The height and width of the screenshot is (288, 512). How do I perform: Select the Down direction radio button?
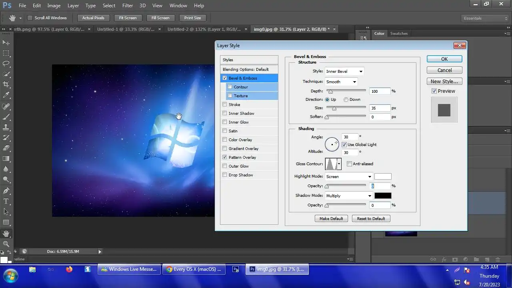[346, 100]
